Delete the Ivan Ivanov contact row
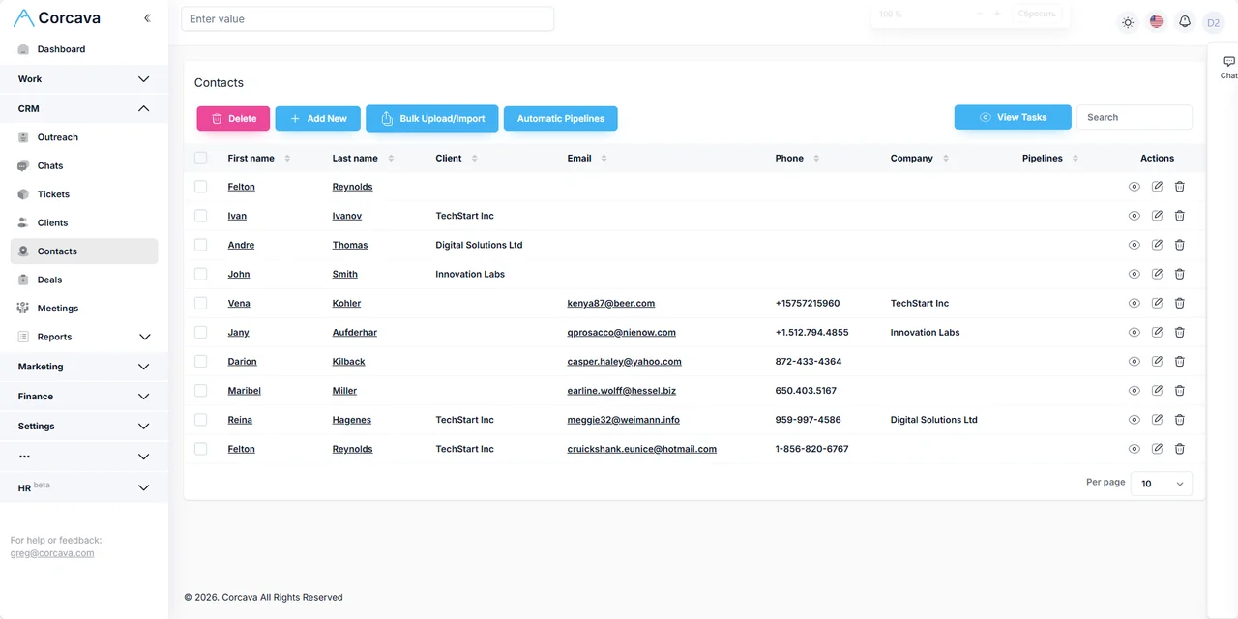Viewport: 1238px width, 619px height. [x=1180, y=216]
